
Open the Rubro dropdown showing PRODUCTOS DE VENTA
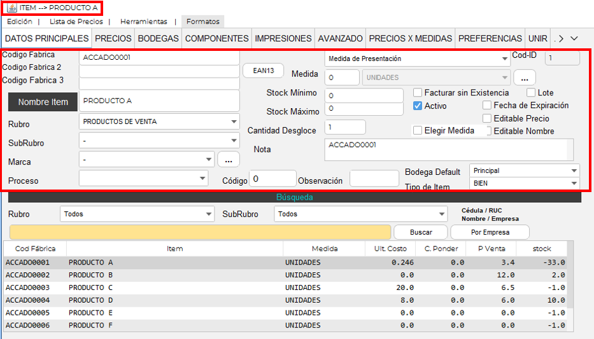(159, 121)
